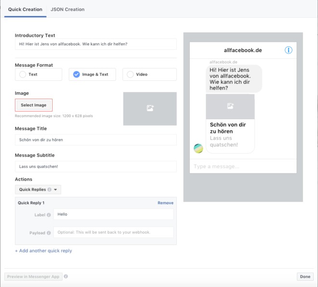Add another quick reply
318x287 pixels.
(43, 251)
